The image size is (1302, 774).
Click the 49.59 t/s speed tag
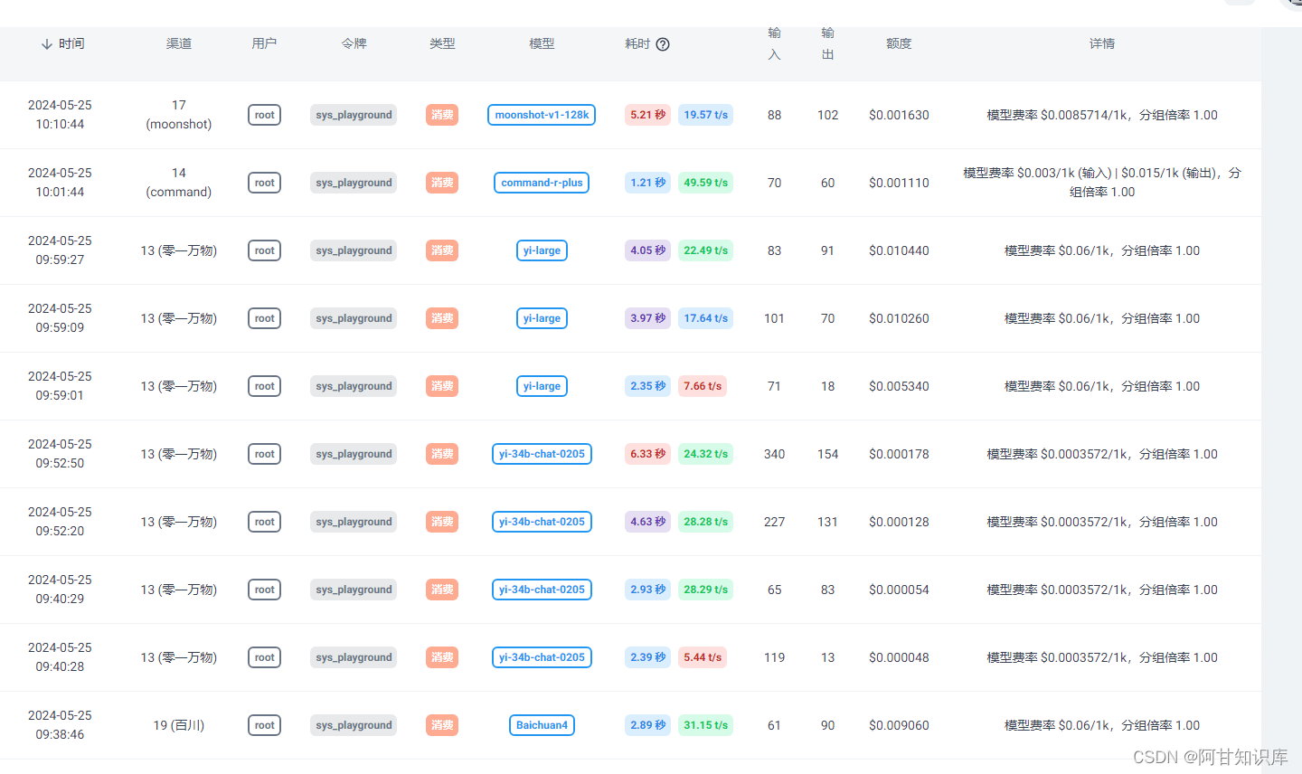point(705,183)
